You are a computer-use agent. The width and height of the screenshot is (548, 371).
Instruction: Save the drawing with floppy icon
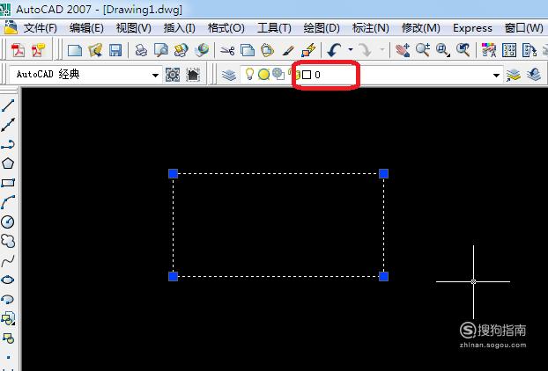pos(115,51)
